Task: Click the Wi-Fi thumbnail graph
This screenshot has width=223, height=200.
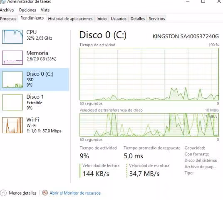Action: point(12,125)
